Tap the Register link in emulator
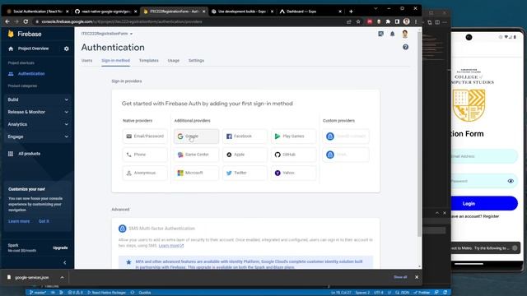Screen dimensions: 527x296 pos(491,216)
